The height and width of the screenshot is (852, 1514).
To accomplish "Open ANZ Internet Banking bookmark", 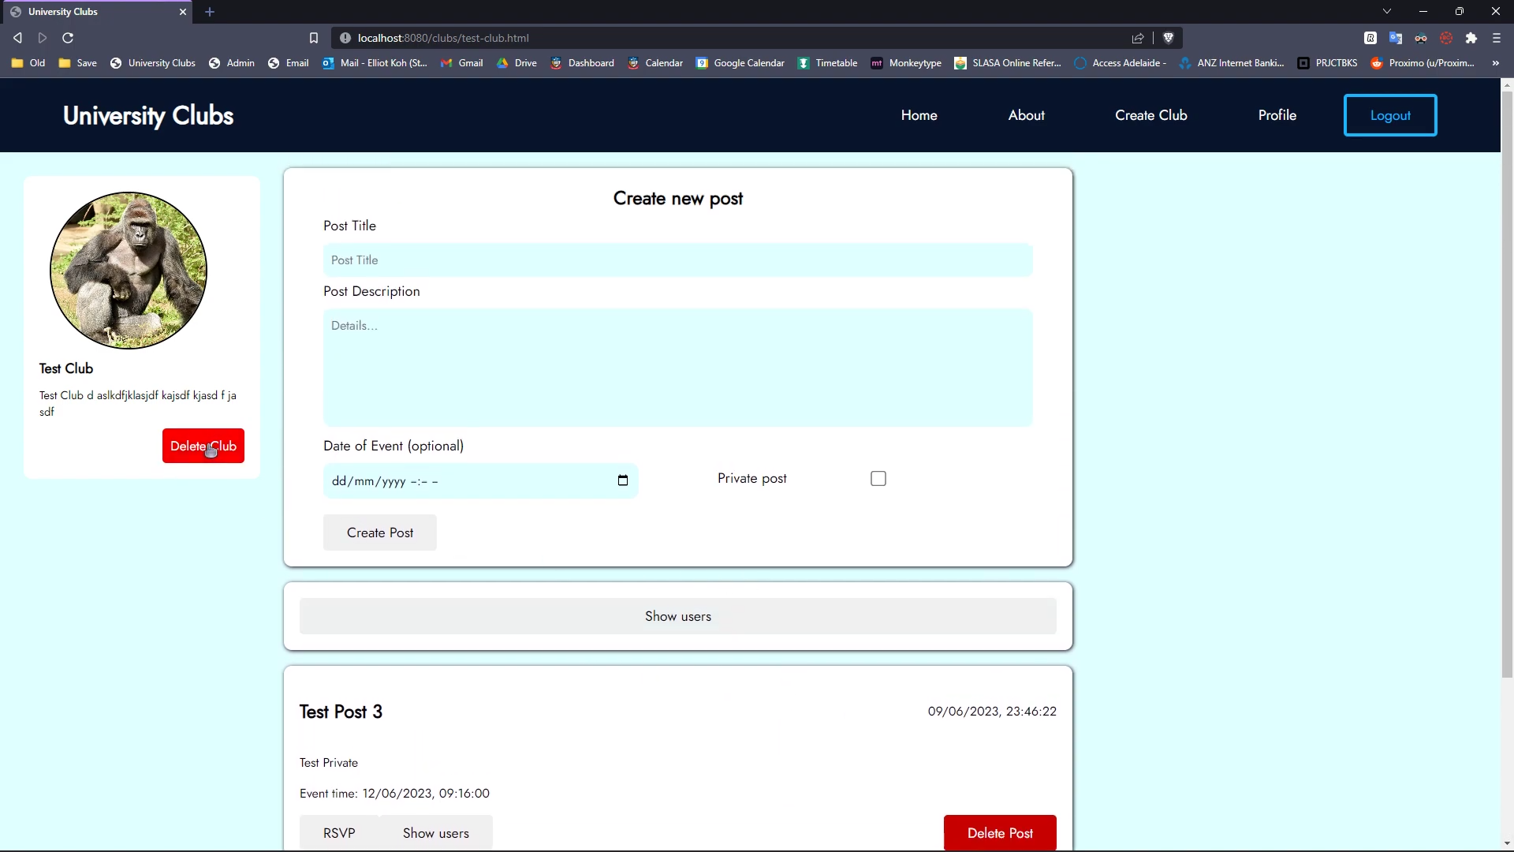I will point(1232,63).
